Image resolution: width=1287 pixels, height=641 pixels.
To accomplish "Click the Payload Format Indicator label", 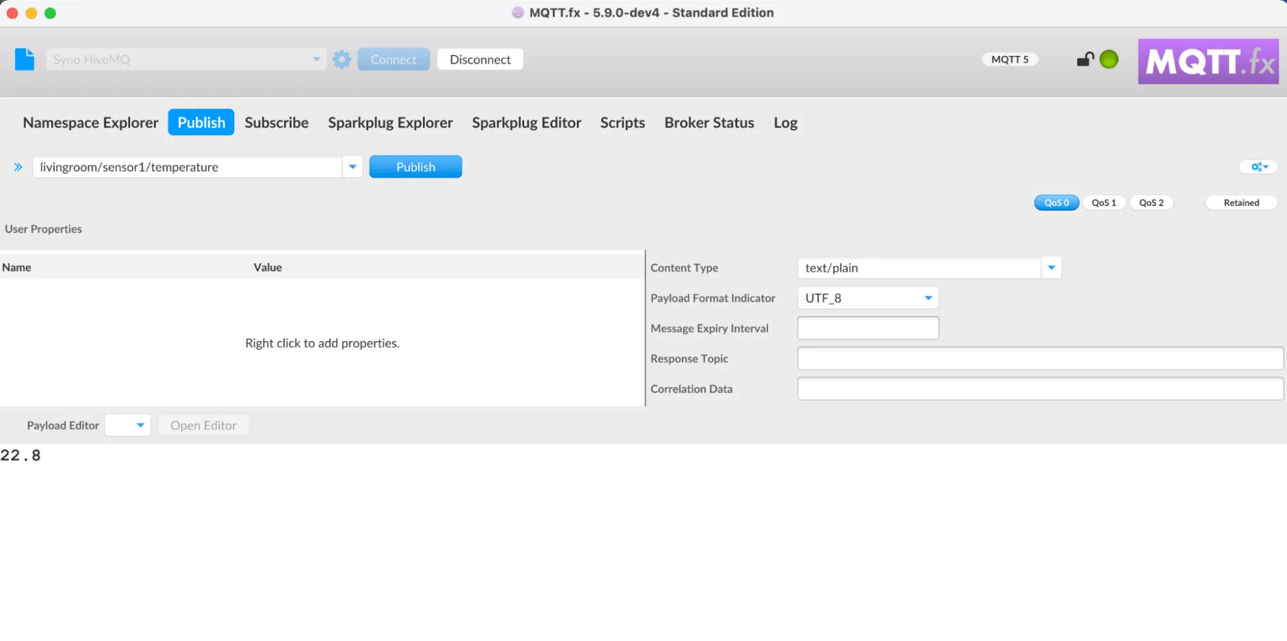I will pos(713,298).
